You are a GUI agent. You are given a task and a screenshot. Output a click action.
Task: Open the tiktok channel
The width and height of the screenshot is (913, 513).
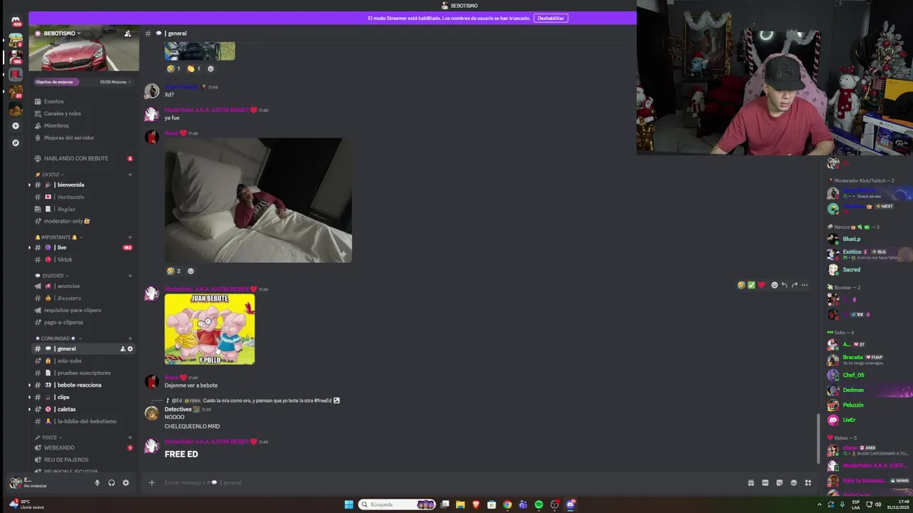pyautogui.click(x=83, y=260)
